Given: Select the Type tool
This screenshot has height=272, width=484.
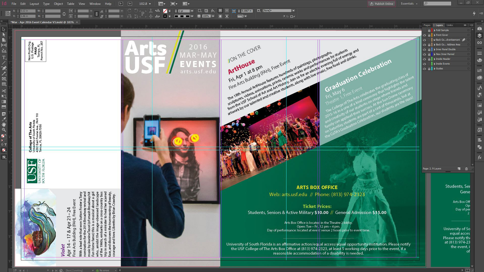Looking at the screenshot, I should [x=4, y=57].
